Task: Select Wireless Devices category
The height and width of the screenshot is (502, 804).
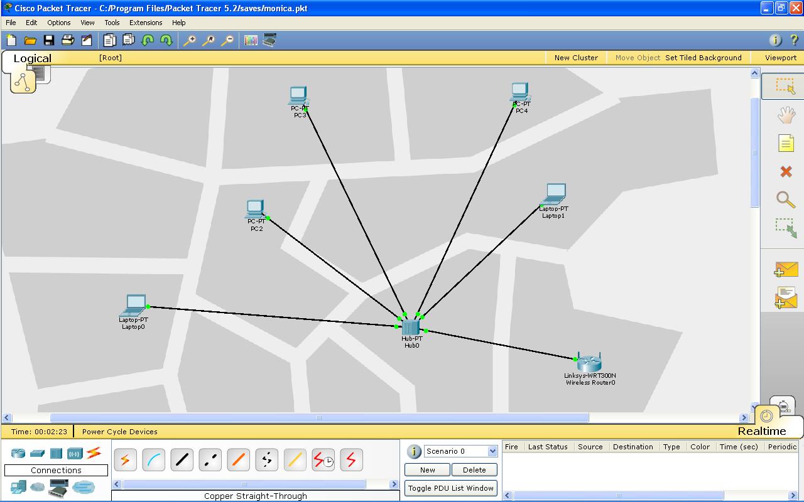Action: [x=75, y=453]
